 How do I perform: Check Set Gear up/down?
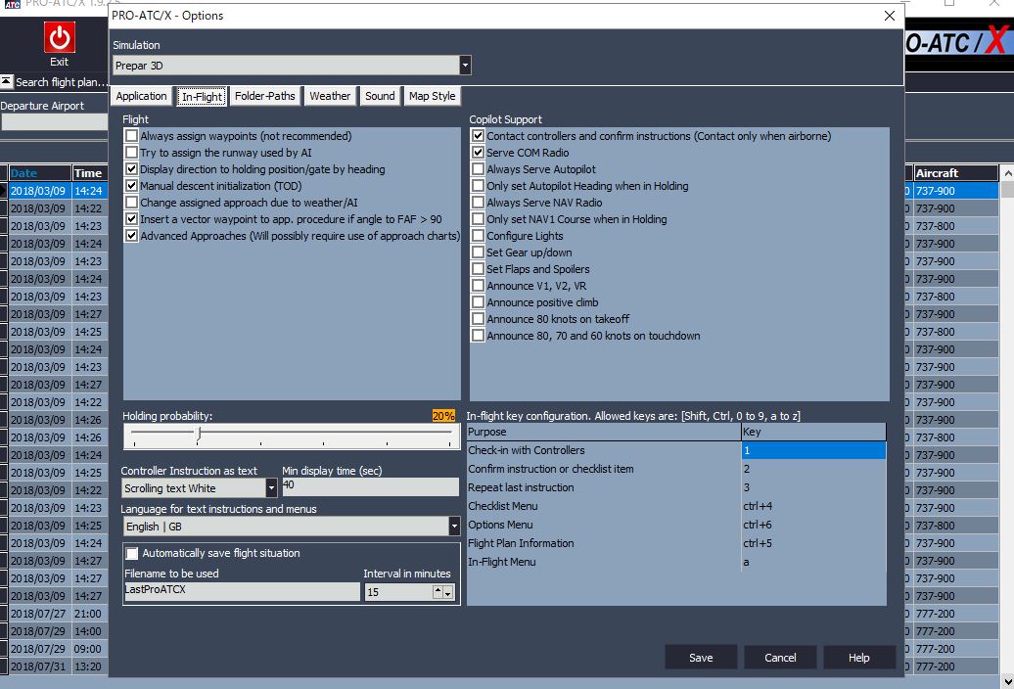pos(478,253)
